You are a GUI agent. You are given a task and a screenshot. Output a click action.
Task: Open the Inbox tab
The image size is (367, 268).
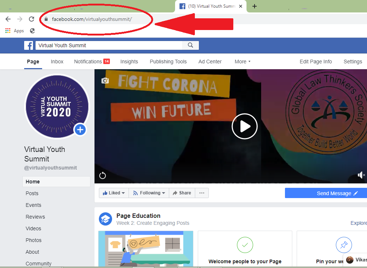[x=57, y=62]
